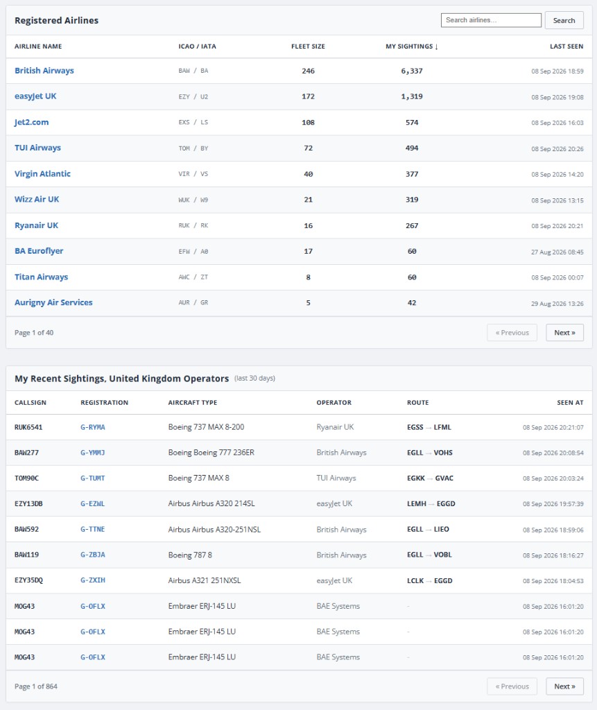Click callsign BAW119

(27, 555)
